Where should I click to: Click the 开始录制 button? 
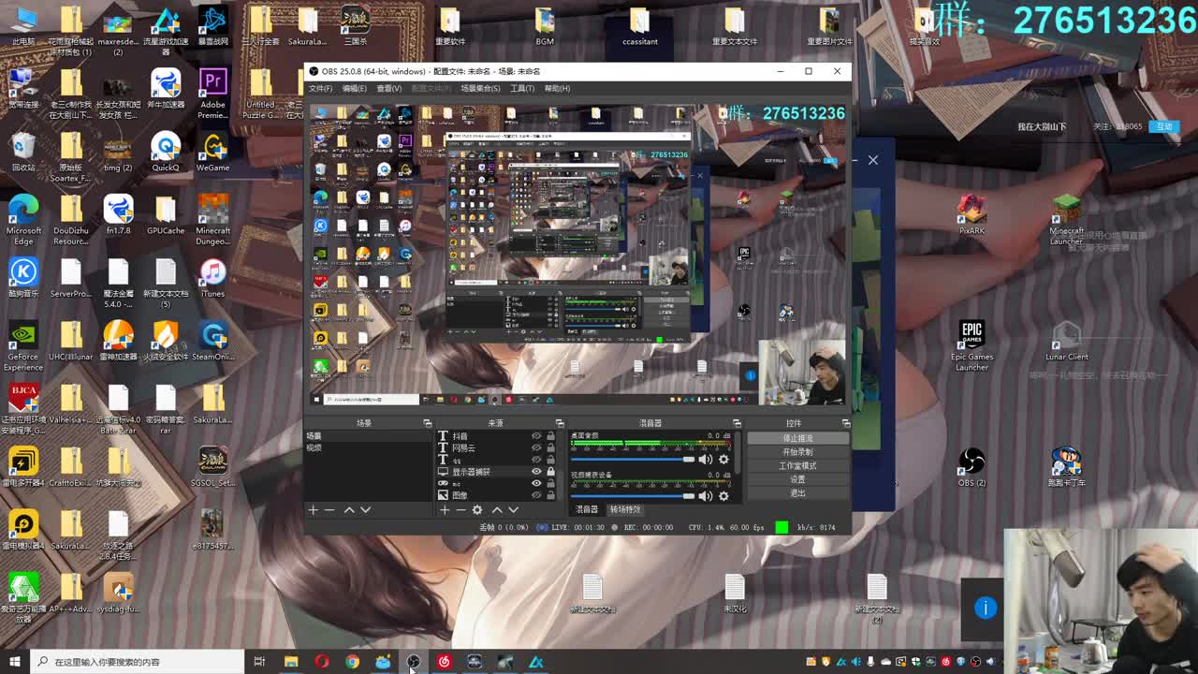pos(797,452)
